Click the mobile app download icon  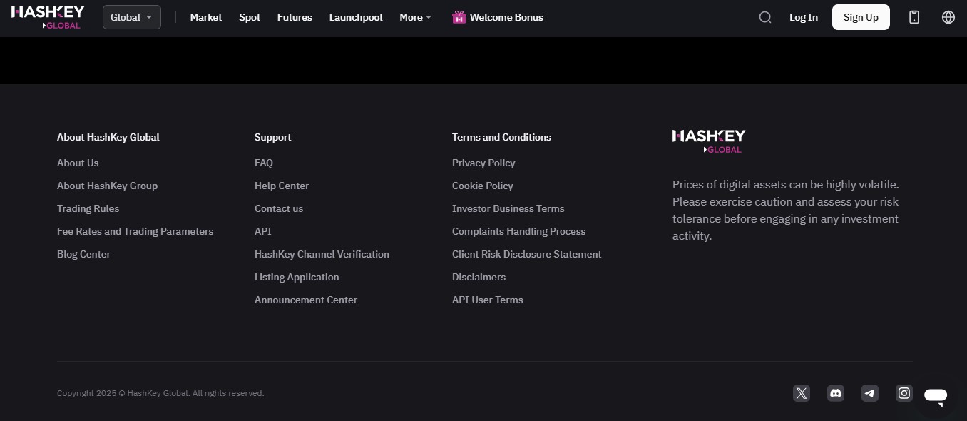[x=914, y=17]
